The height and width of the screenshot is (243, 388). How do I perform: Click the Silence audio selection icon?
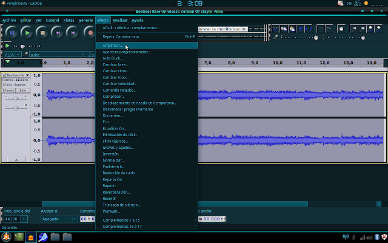click(309, 29)
